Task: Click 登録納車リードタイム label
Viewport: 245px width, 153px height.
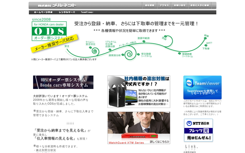Action: pyautogui.click(x=187, y=55)
